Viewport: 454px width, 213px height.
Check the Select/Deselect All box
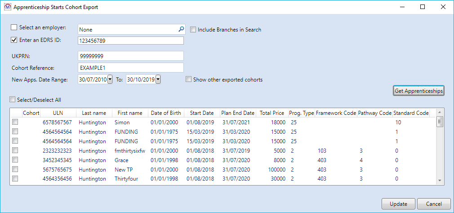12,100
